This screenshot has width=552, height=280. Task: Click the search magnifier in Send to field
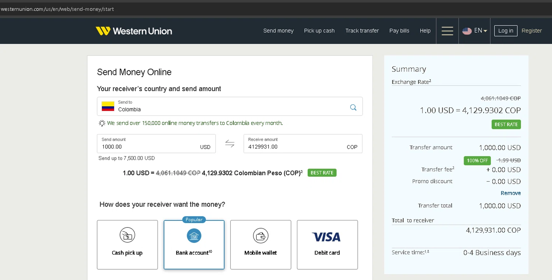[353, 107]
